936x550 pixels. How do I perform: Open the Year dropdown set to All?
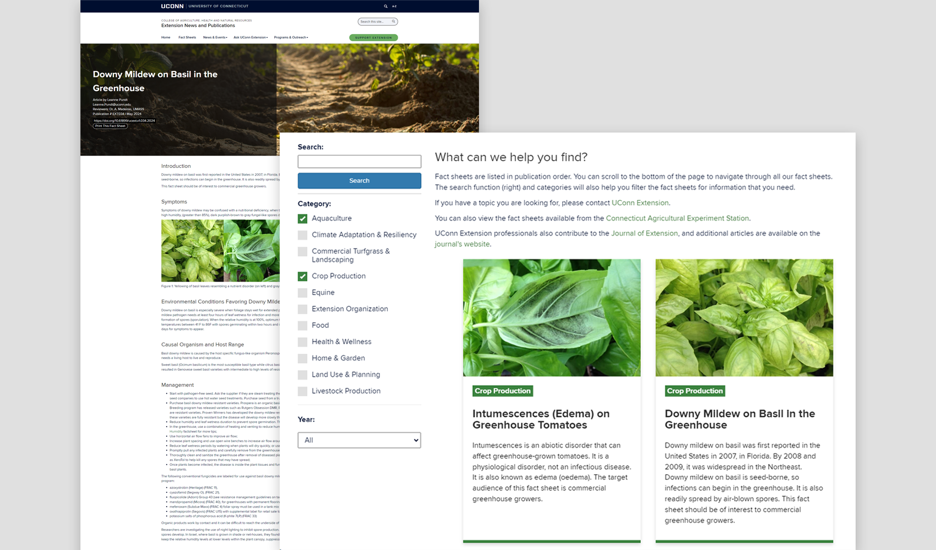360,440
